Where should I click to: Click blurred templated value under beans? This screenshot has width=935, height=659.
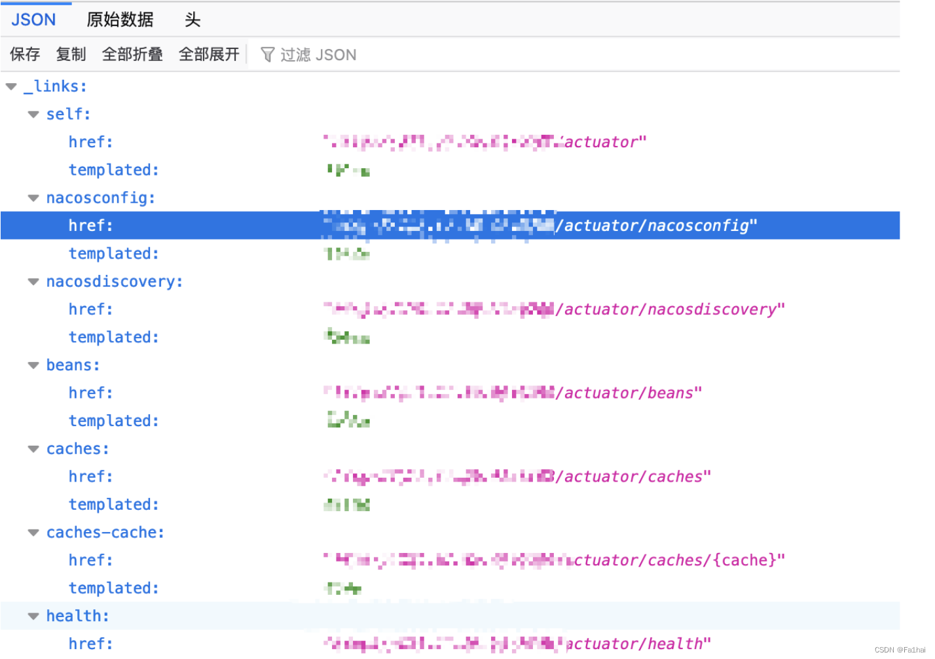[348, 421]
